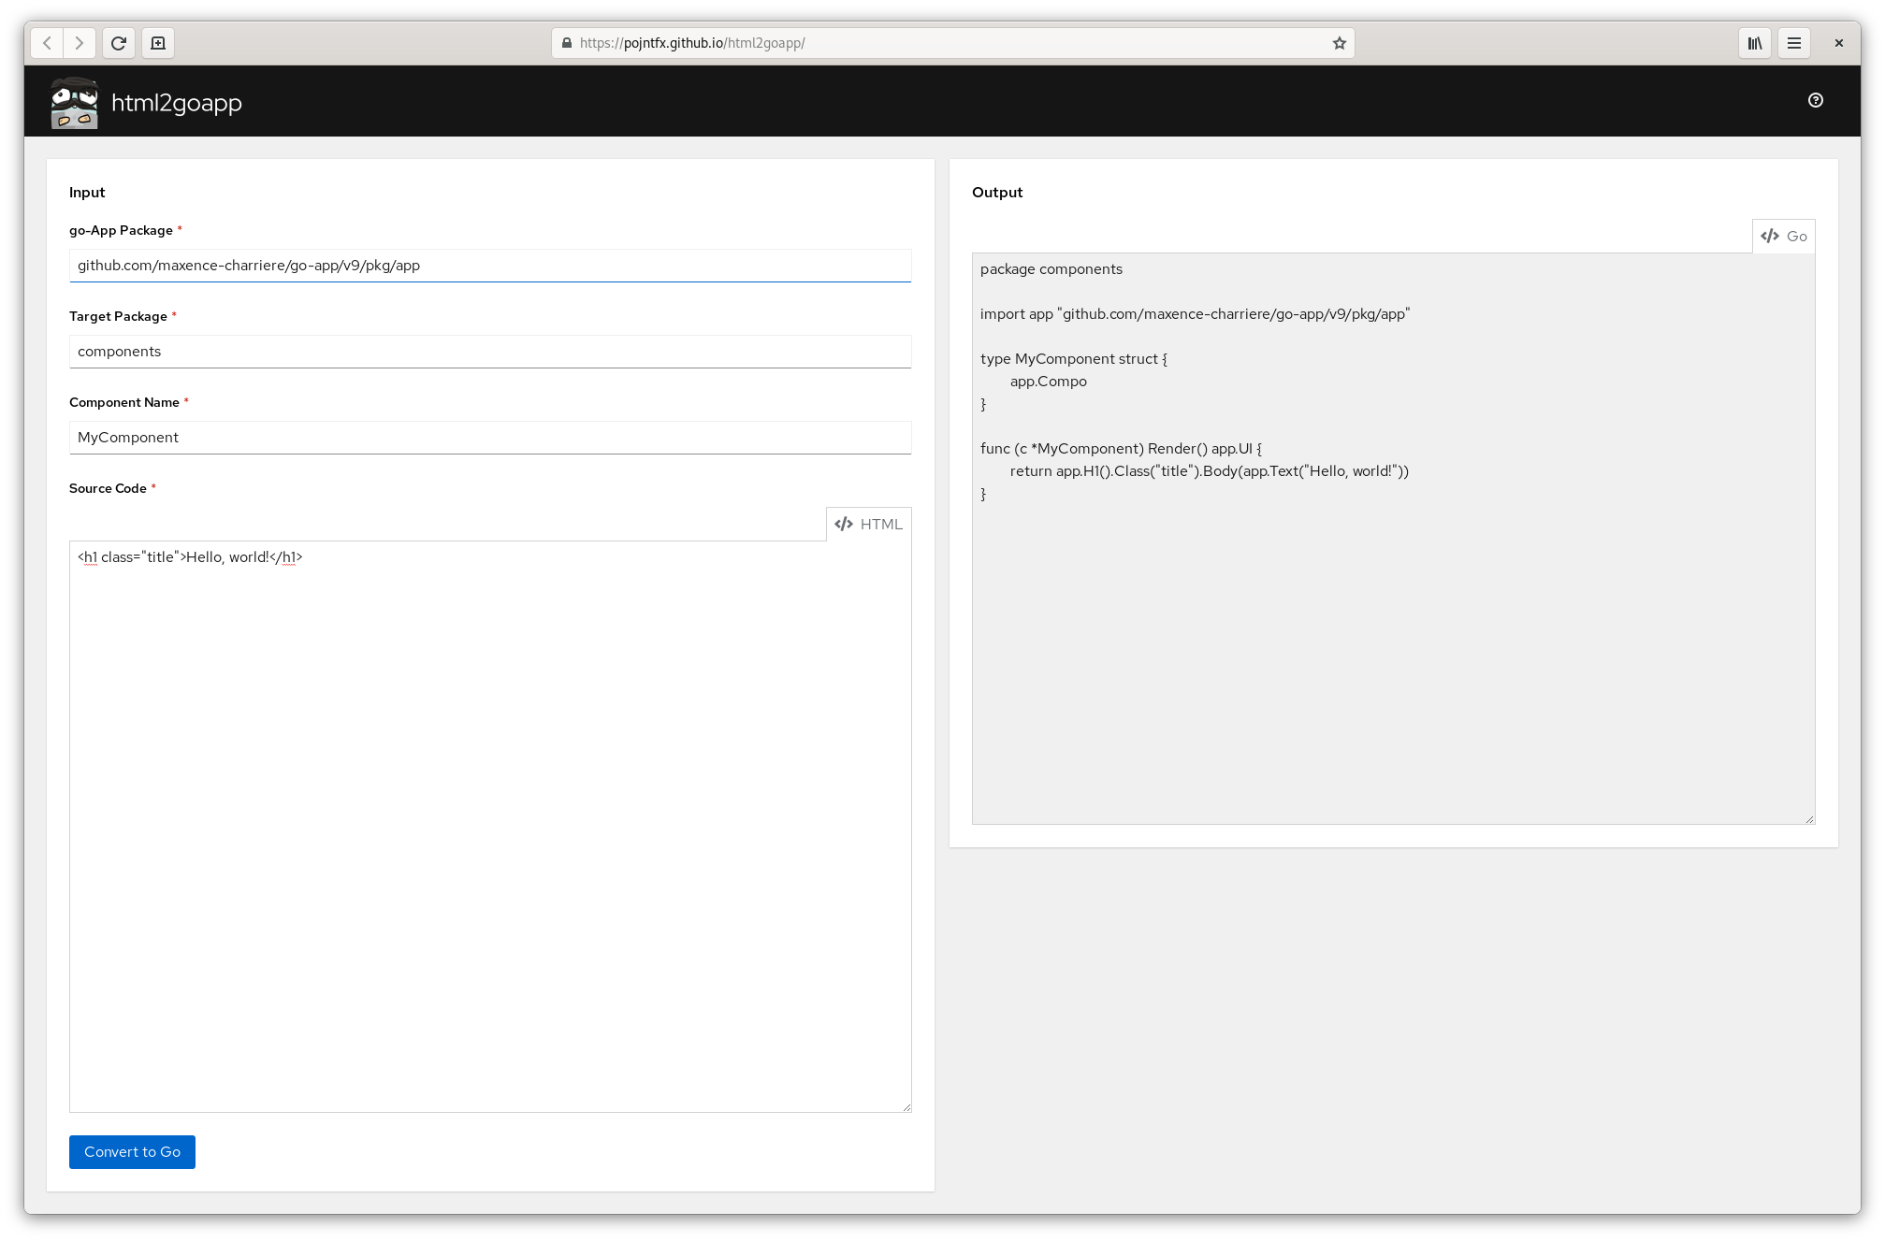Click the html2goapp gopher logo
The width and height of the screenshot is (1885, 1241).
75,102
